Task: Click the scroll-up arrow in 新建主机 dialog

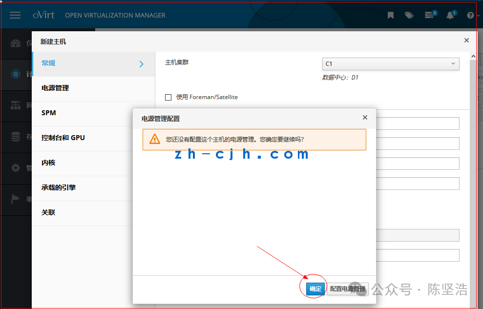Action: (473, 56)
